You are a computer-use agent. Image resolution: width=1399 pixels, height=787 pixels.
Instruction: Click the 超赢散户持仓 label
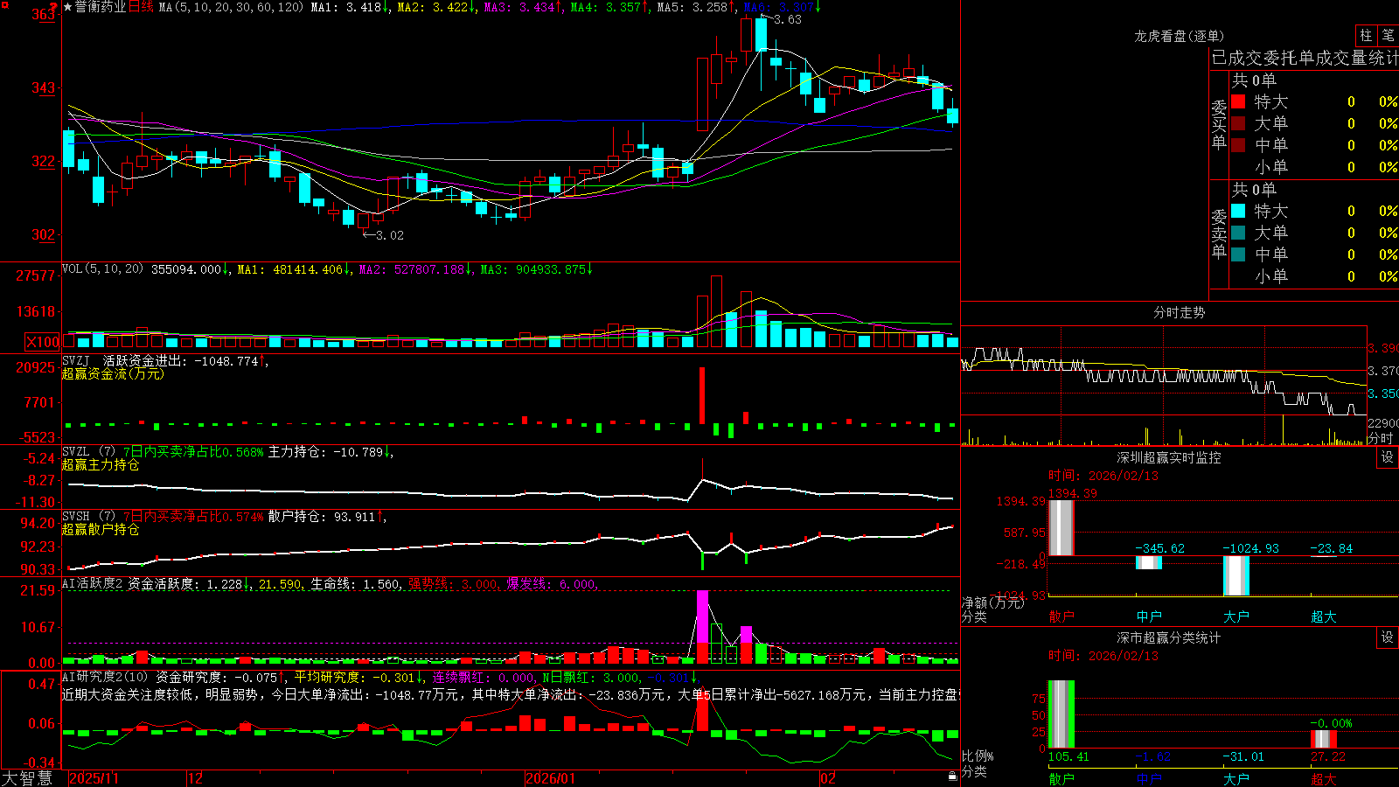pos(101,529)
